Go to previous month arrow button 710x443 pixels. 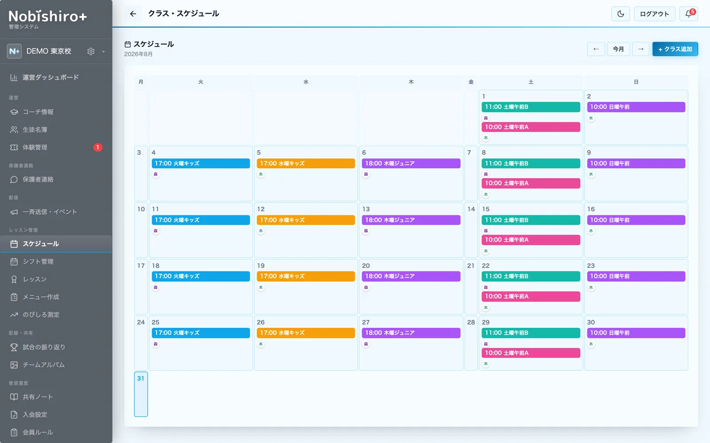(596, 49)
